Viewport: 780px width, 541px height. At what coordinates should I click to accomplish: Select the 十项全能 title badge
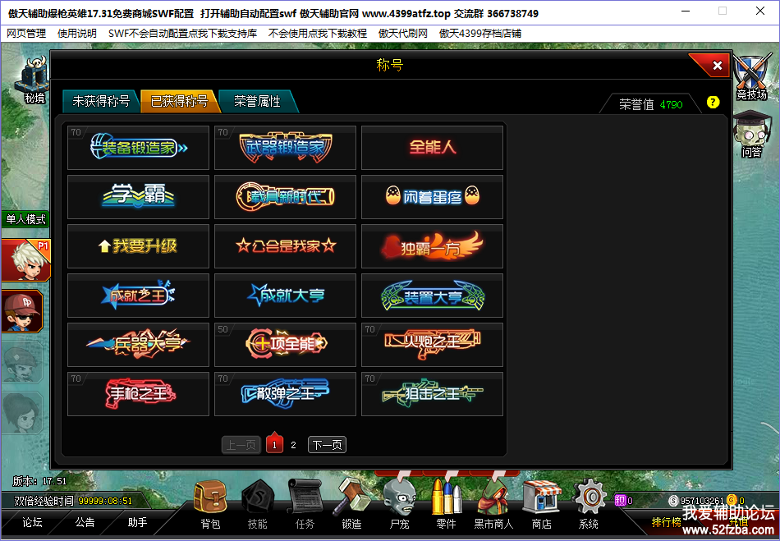(x=285, y=345)
